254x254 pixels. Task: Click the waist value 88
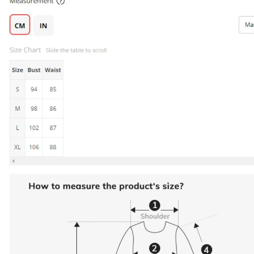[x=53, y=147]
